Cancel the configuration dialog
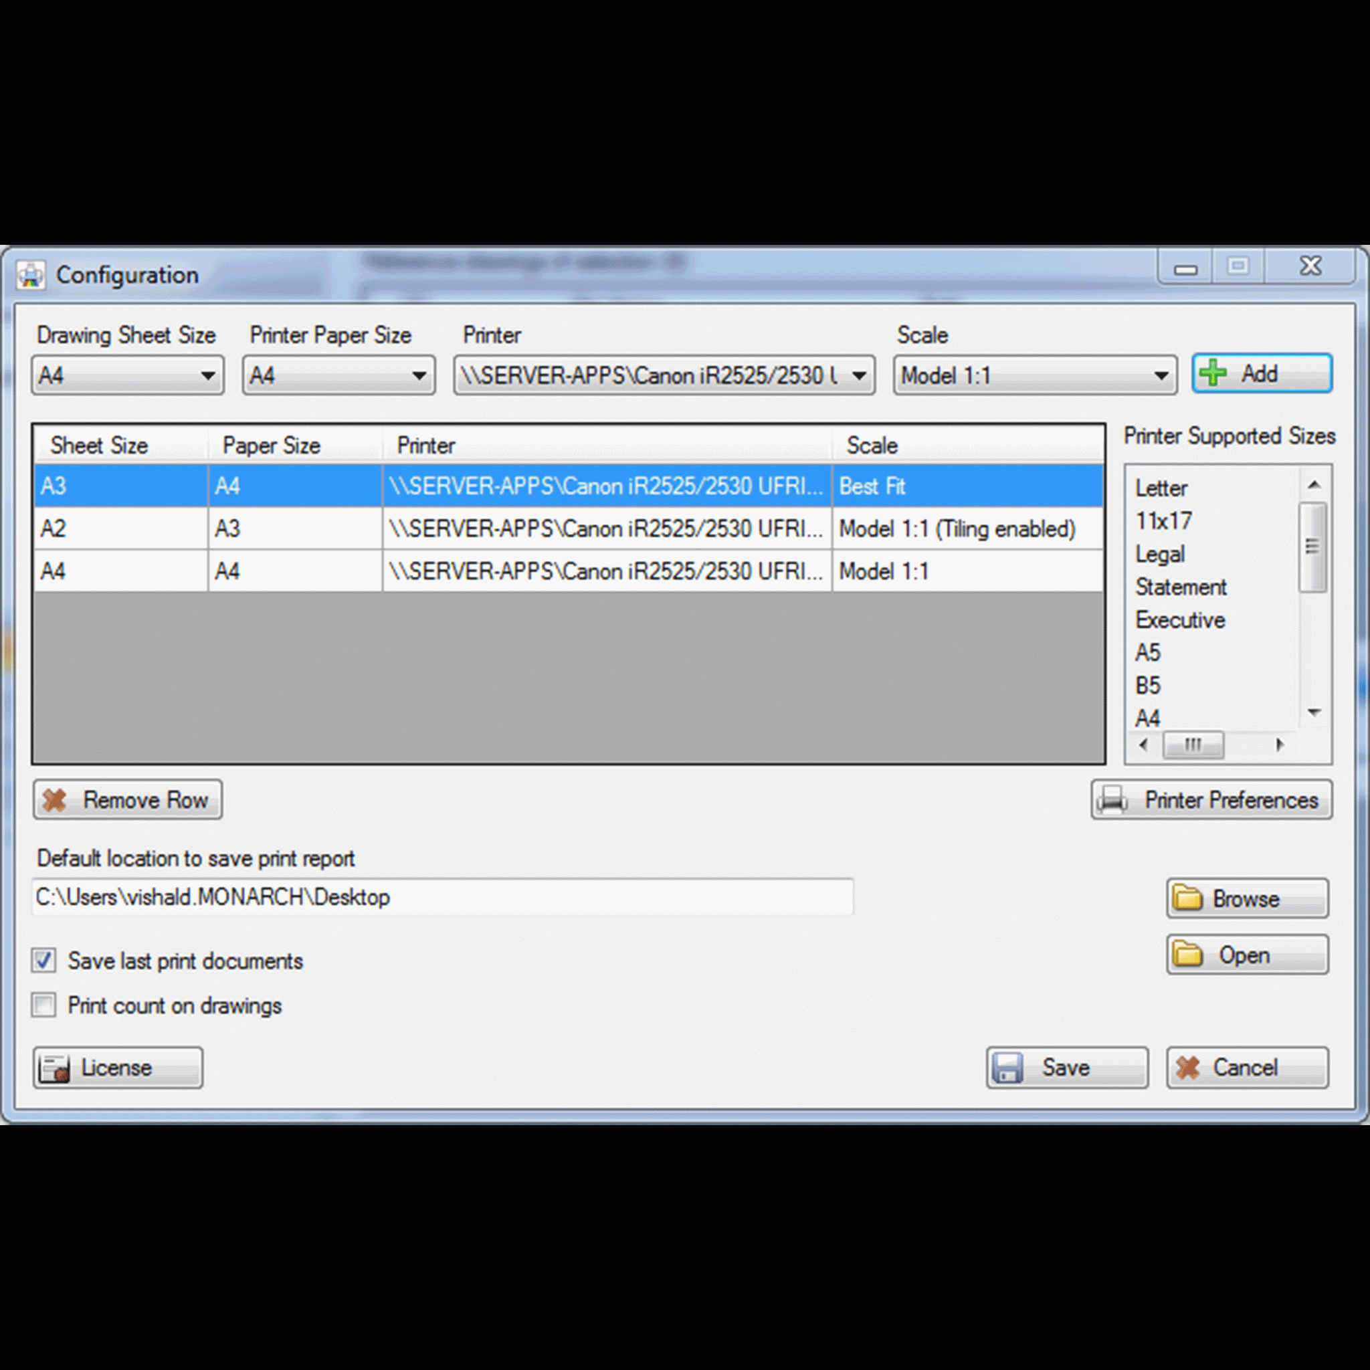1370x1370 pixels. click(x=1248, y=1067)
